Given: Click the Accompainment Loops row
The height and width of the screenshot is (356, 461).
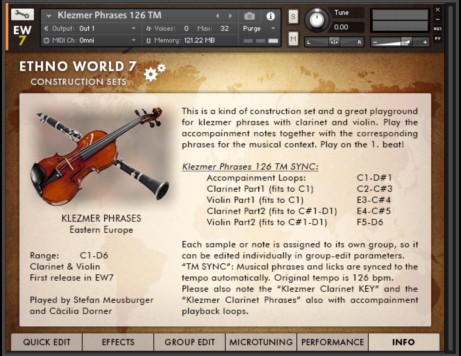Looking at the screenshot, I should (x=299, y=178).
